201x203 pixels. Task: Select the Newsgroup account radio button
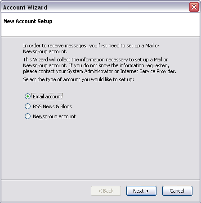[27, 116]
